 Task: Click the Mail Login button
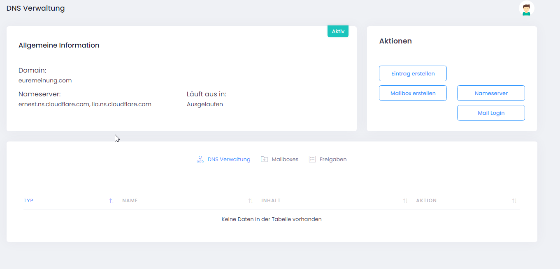point(491,113)
